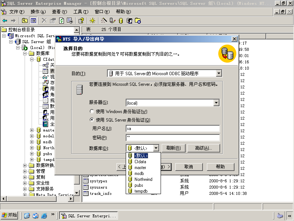The width and height of the screenshot is (294, 221).
Task: Open the 查看(V) menu
Action: (x=60, y=12)
